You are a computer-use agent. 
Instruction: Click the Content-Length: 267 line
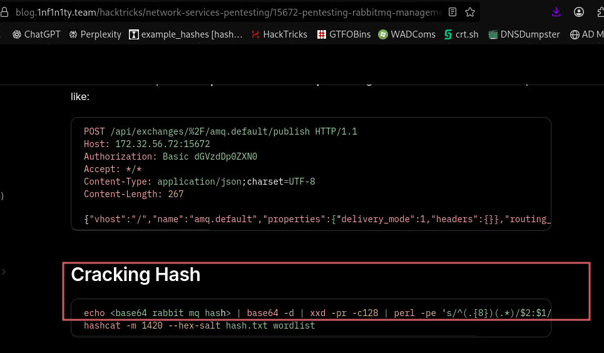(x=134, y=194)
